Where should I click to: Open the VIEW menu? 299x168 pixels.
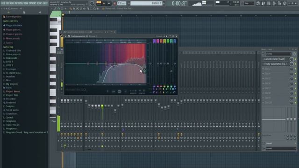pos(26,3)
